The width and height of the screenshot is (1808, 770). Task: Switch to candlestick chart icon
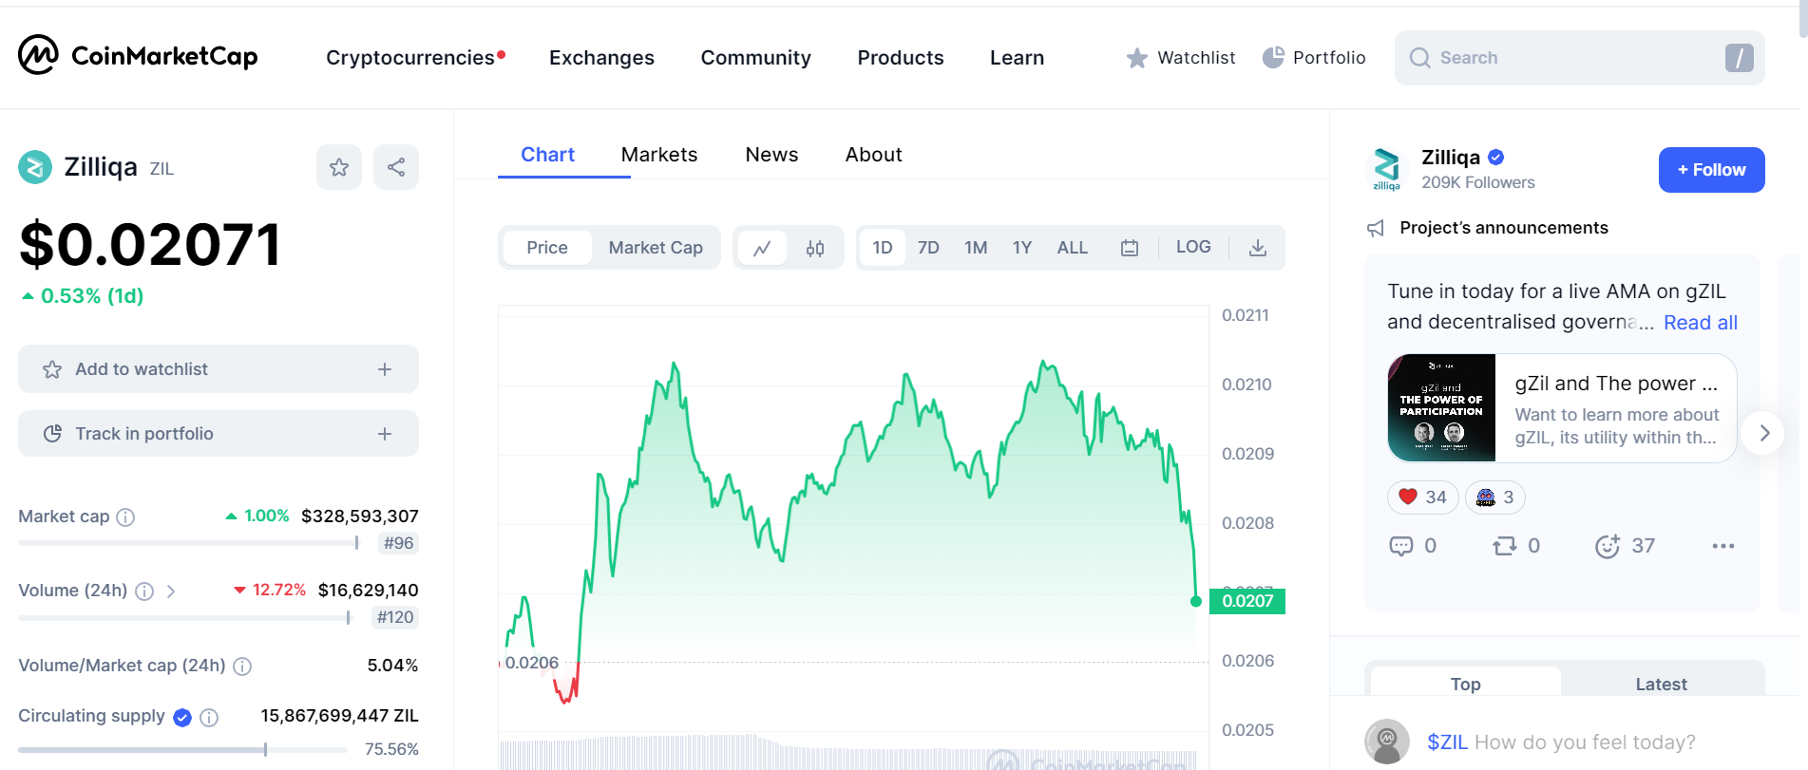pos(815,248)
